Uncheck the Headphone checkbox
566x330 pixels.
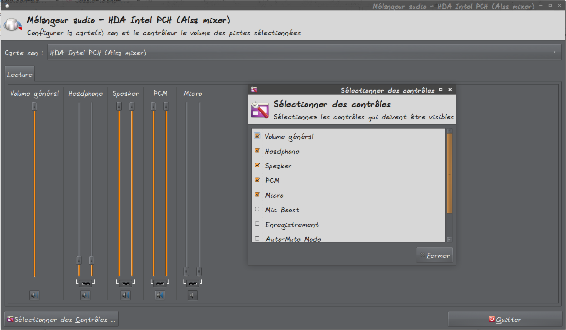tap(257, 151)
